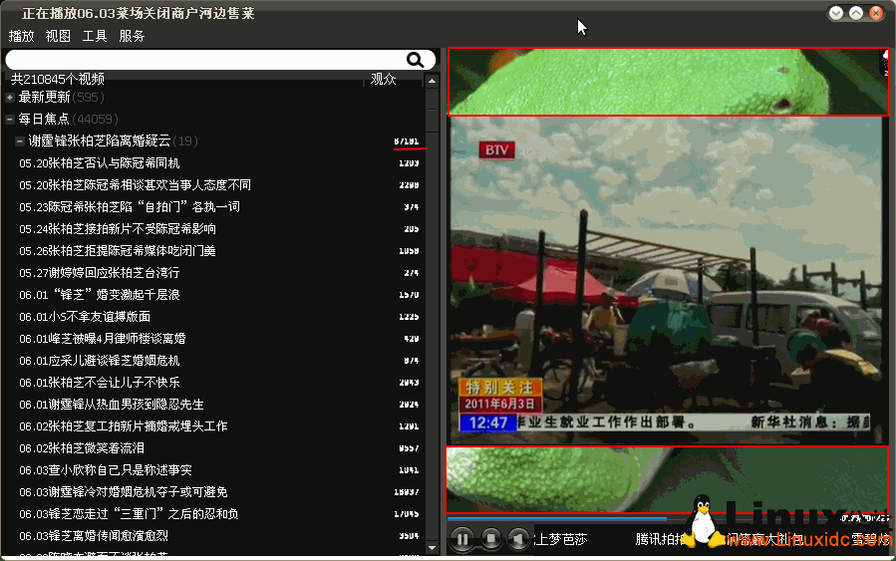This screenshot has width=896, height=561.
Task: Open the 播放 menu
Action: coord(22,36)
